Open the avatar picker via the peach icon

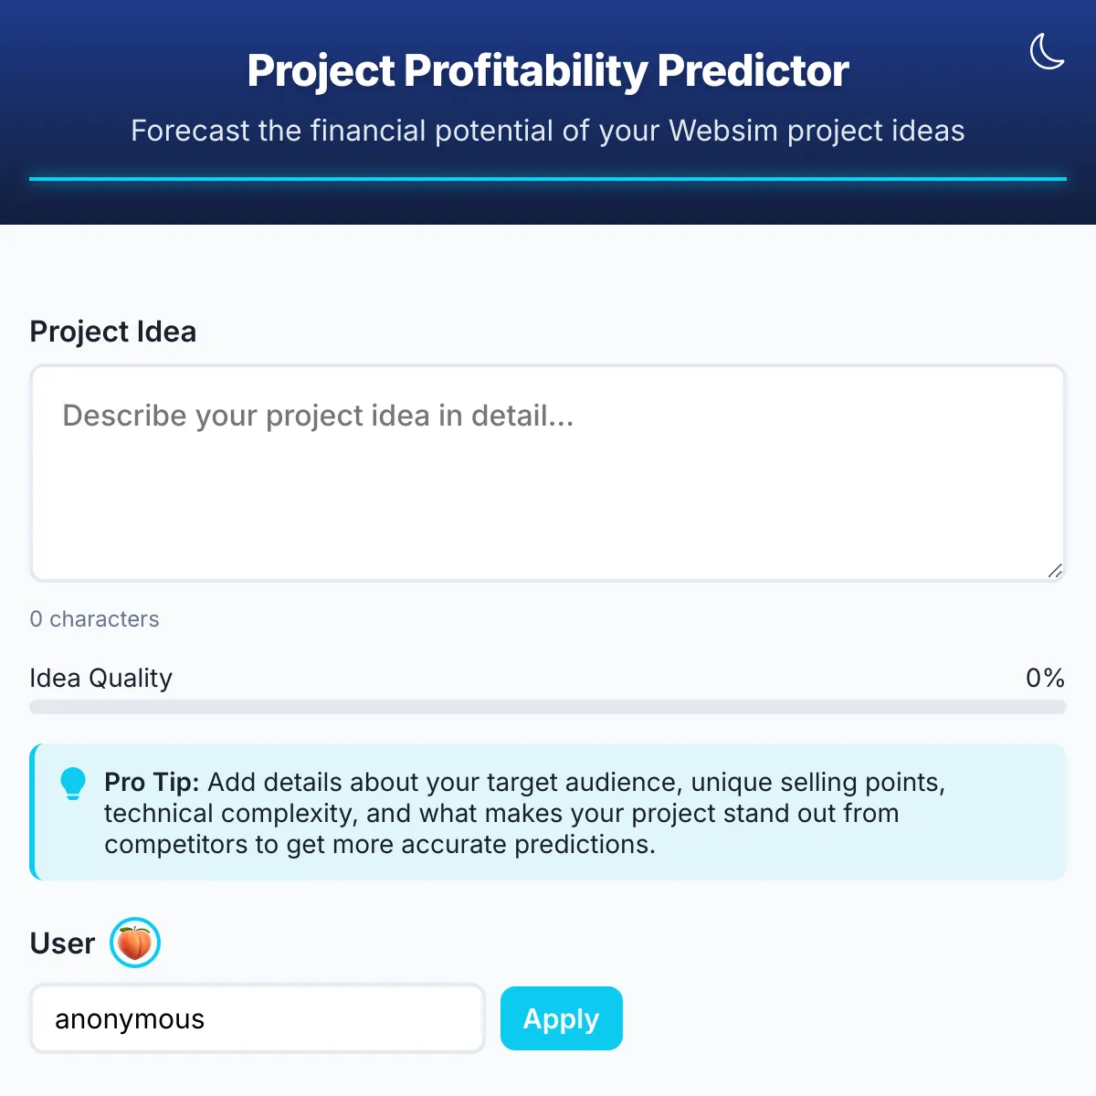click(135, 942)
